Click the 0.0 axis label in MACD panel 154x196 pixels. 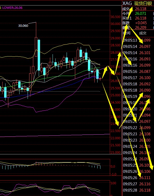(x=113, y=166)
